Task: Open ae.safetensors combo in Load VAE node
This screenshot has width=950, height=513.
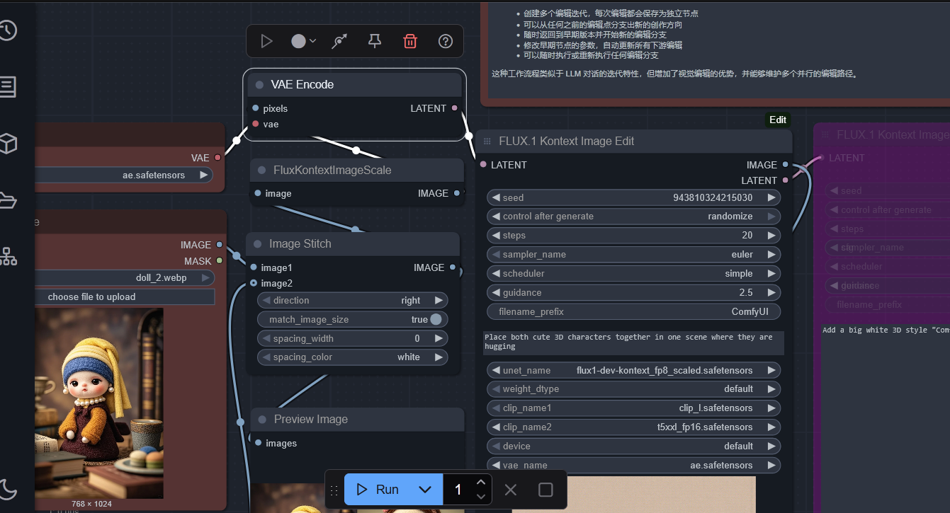Action: pos(124,175)
